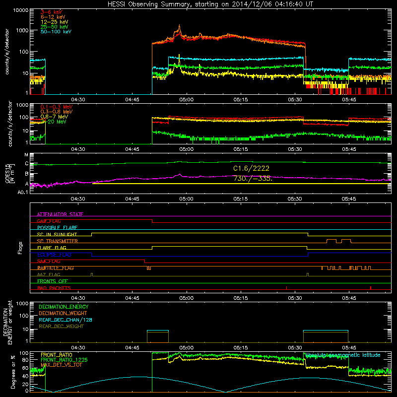Click the REAR_DEC_CHAN/128 legend label
The image size is (397, 397).
(66, 320)
